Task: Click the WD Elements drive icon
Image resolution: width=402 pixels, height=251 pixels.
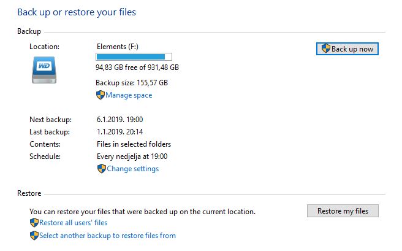Action: point(44,70)
